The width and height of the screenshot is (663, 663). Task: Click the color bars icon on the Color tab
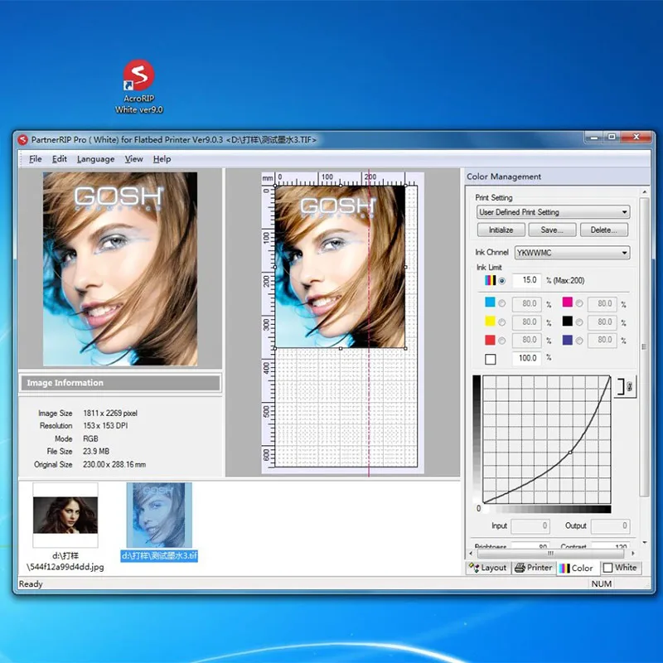(x=564, y=567)
